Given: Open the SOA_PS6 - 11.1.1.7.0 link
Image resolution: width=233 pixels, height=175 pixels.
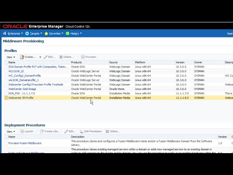Looking at the screenshot, I should [22, 93].
